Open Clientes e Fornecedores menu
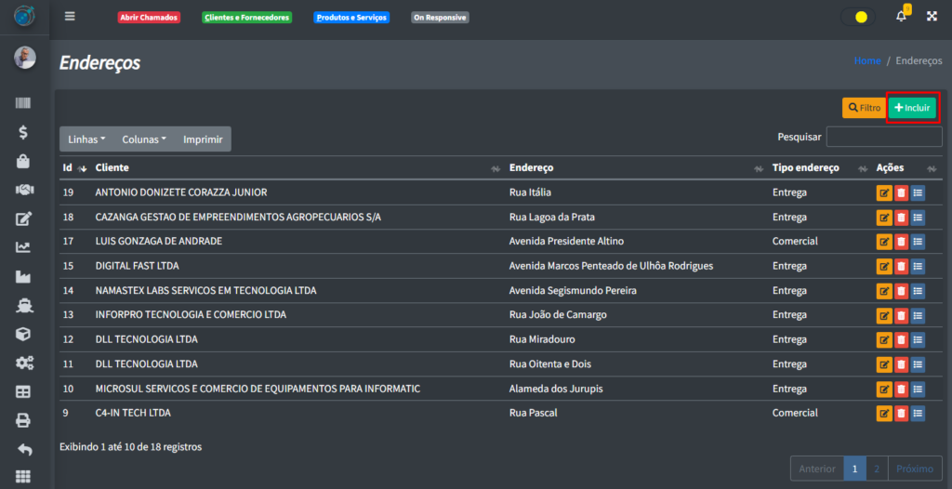The height and width of the screenshot is (489, 952). pyautogui.click(x=246, y=18)
